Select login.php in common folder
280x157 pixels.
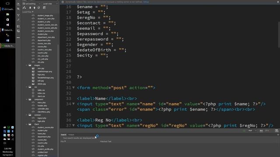coord(41,121)
